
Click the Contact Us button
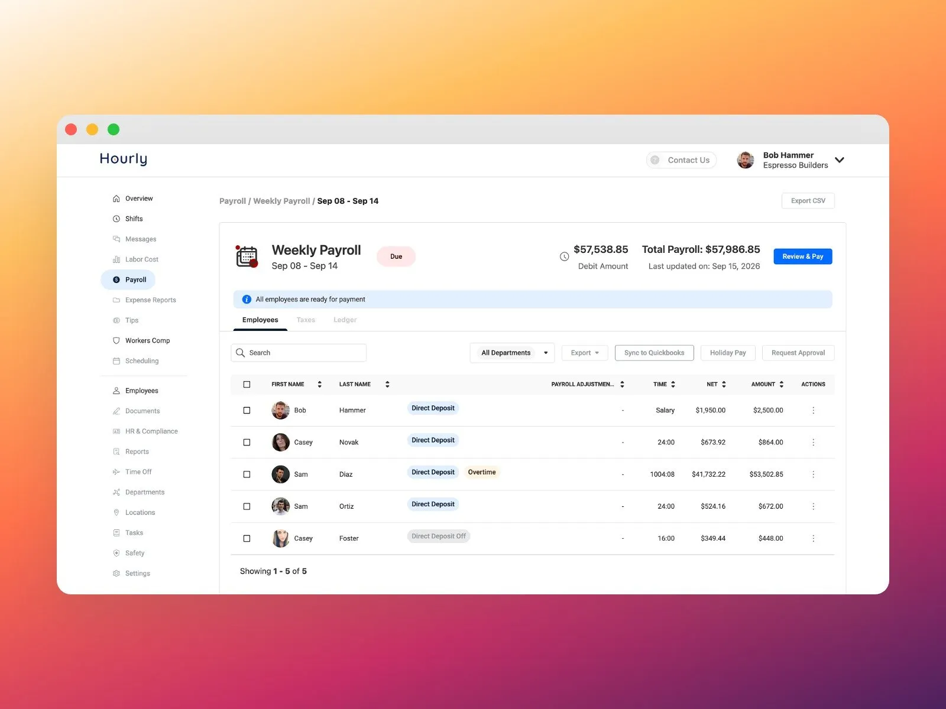(x=681, y=160)
